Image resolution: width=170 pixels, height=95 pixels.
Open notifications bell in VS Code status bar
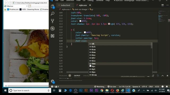167,87
